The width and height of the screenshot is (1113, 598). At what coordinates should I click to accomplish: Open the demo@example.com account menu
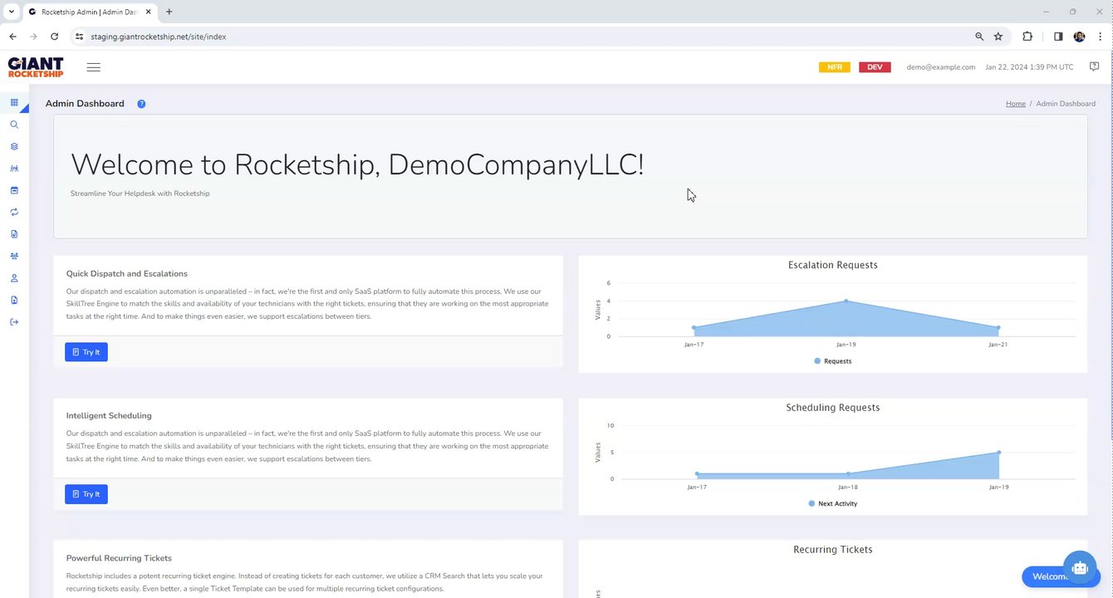tap(940, 67)
